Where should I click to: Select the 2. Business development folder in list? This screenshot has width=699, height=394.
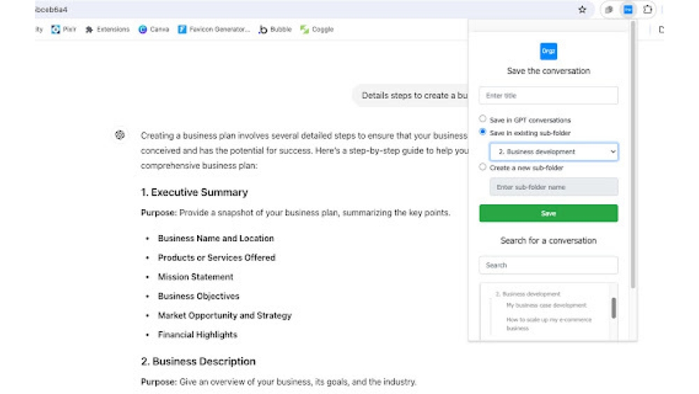(528, 294)
